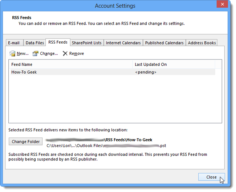Close the Account Settings window with X
This screenshot has width=236, height=192.
click(222, 4)
